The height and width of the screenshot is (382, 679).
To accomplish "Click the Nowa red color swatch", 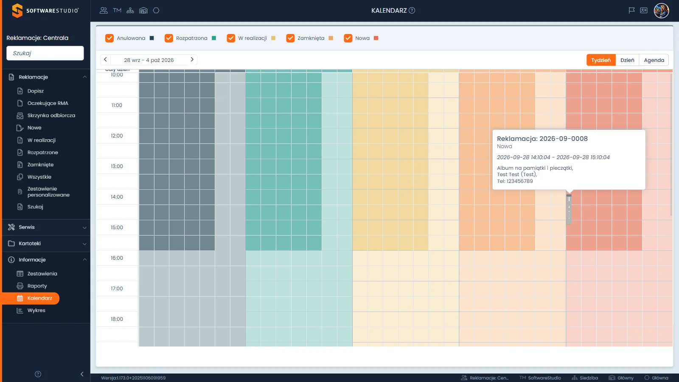I will click(x=376, y=38).
